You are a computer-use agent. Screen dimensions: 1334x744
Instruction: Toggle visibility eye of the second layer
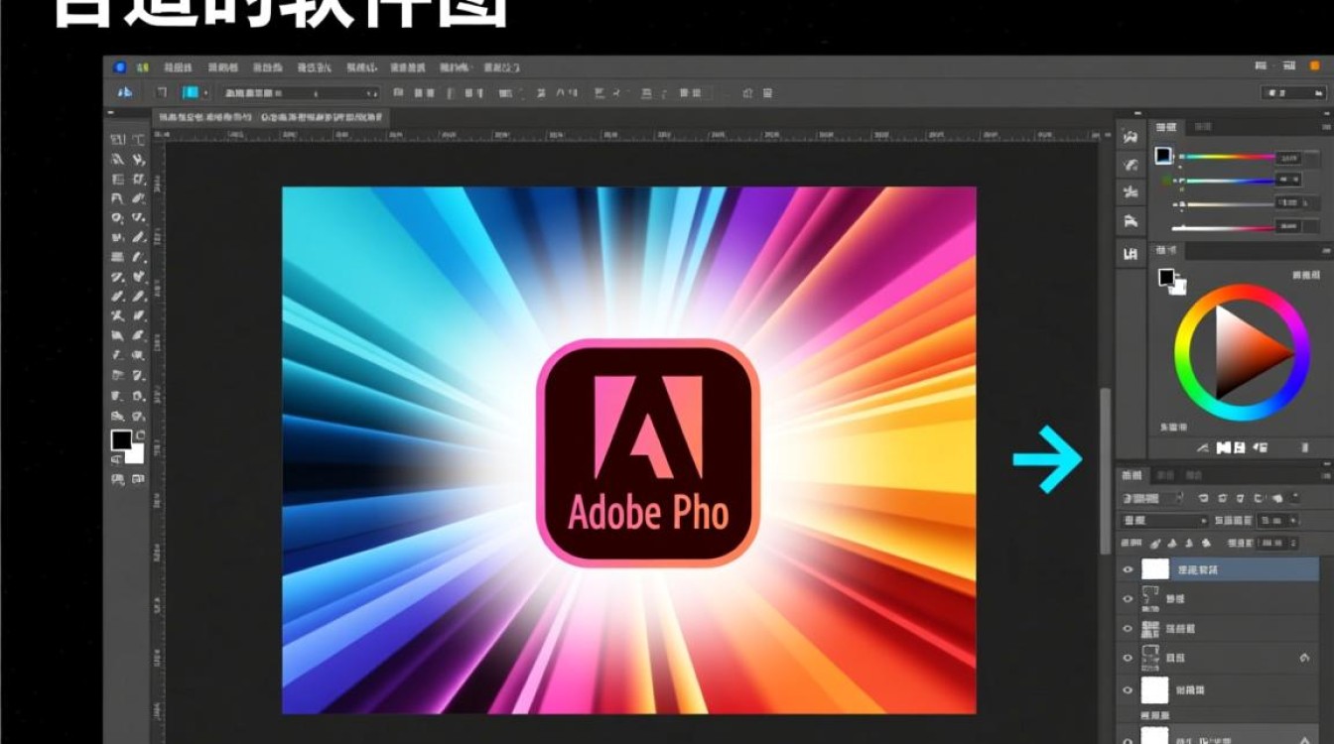(x=1128, y=599)
